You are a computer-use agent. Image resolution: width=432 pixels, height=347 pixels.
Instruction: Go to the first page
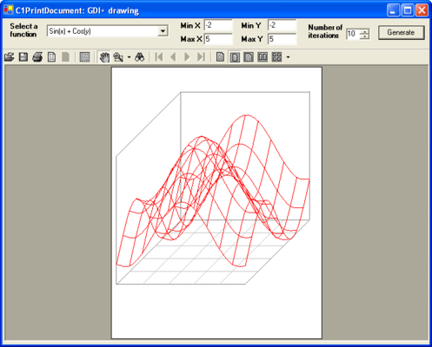(x=159, y=57)
